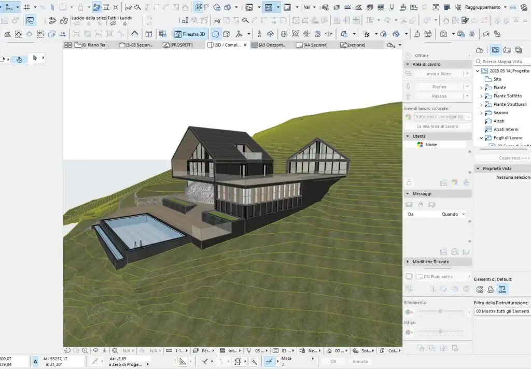Expand the Piante folder in view map
Viewport: 531px width, 369px height.
481,88
